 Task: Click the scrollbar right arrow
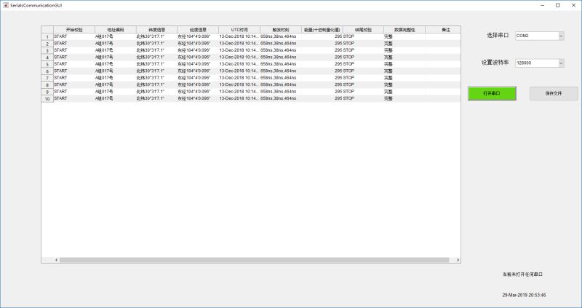click(x=458, y=260)
